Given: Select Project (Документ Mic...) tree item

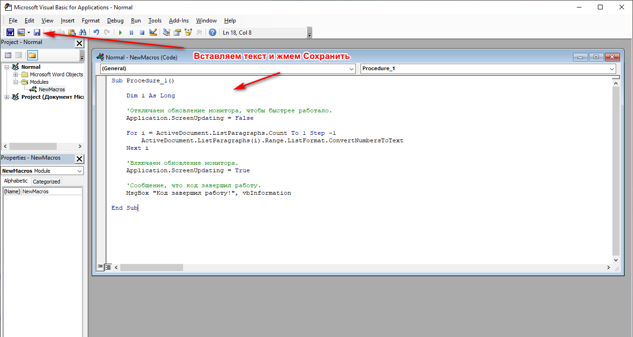Looking at the screenshot, I should [x=52, y=97].
